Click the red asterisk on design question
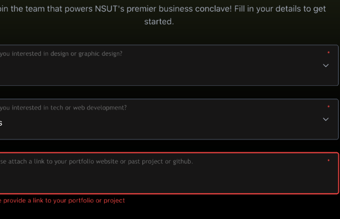The height and width of the screenshot is (219, 340). coord(328,52)
